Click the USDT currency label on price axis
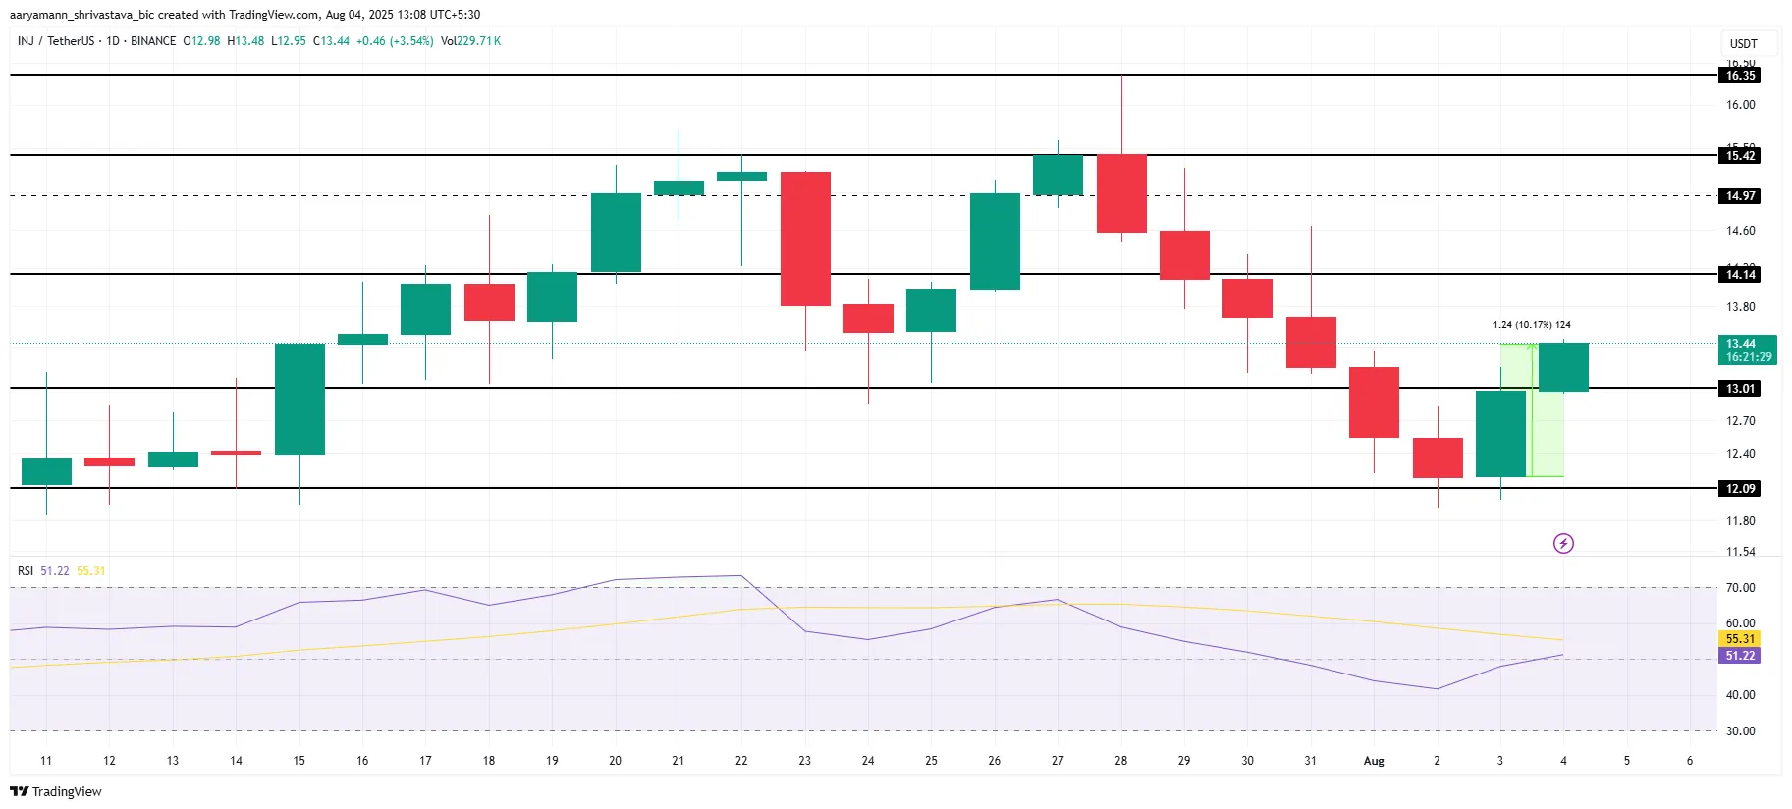This screenshot has width=1792, height=809. [1743, 43]
